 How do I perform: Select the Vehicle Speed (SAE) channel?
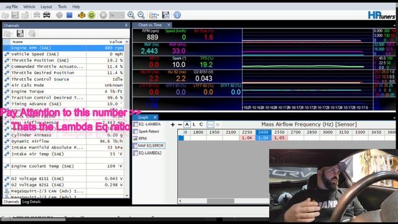coord(63,54)
